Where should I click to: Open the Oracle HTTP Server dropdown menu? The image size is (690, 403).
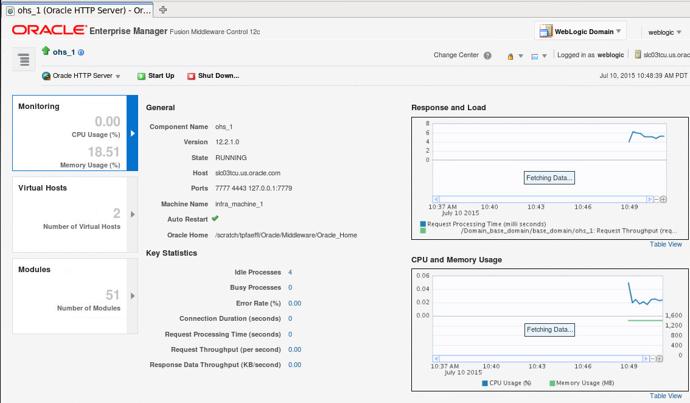pyautogui.click(x=118, y=77)
